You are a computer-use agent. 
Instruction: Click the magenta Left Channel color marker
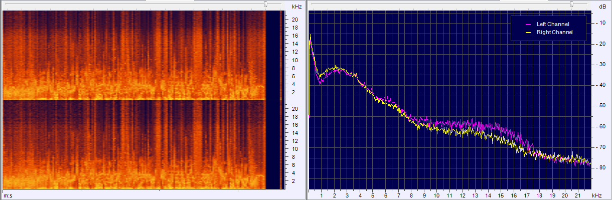(528, 25)
